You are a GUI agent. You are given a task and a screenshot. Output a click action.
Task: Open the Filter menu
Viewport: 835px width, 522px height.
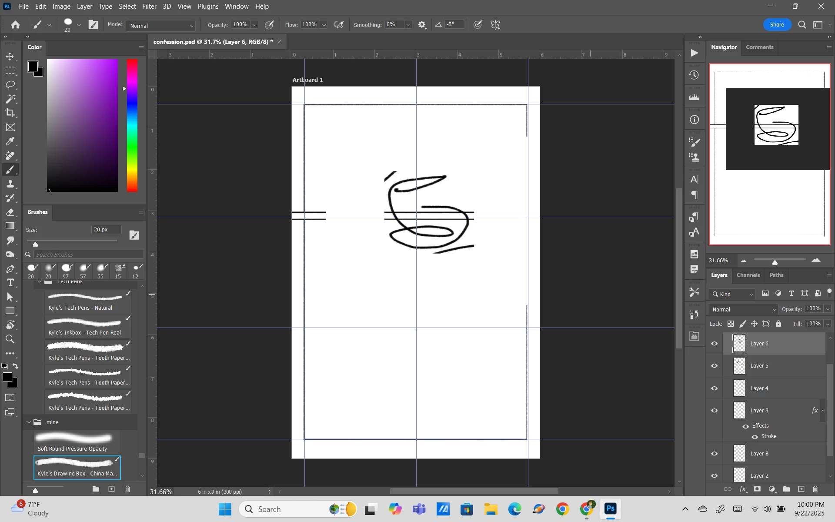click(149, 7)
